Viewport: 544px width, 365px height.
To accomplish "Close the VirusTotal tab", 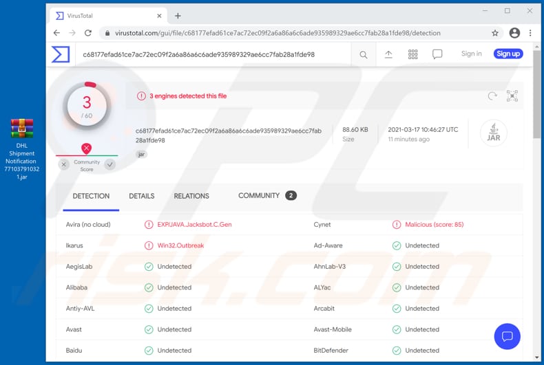I will [x=159, y=16].
